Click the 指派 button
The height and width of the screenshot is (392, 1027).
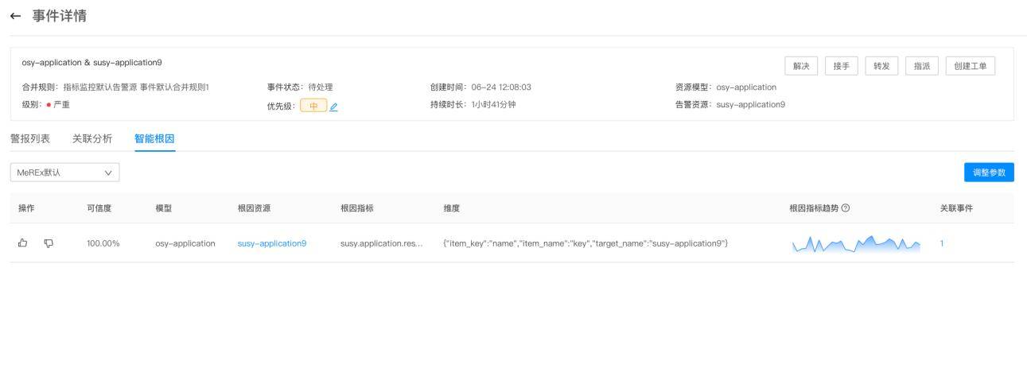(921, 66)
